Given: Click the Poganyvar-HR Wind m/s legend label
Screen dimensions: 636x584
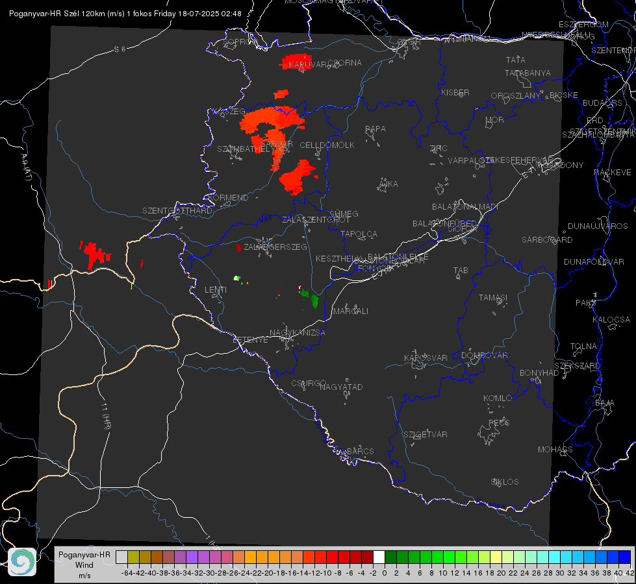Looking at the screenshot, I should tap(84, 565).
